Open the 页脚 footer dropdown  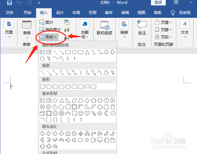(163, 30)
